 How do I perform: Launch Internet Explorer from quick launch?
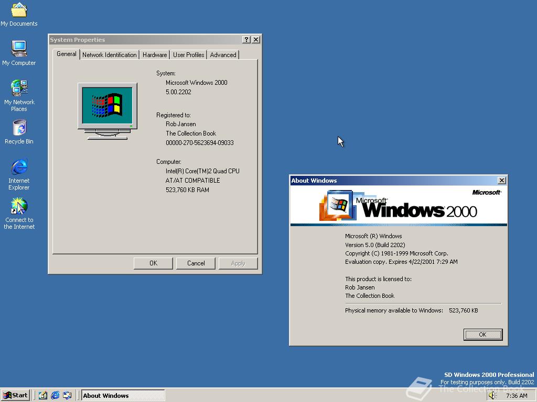[55, 395]
